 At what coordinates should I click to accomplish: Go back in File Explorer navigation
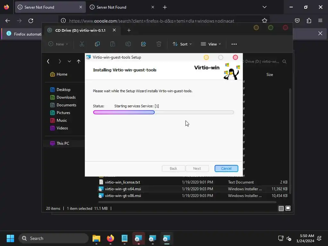[48, 61]
